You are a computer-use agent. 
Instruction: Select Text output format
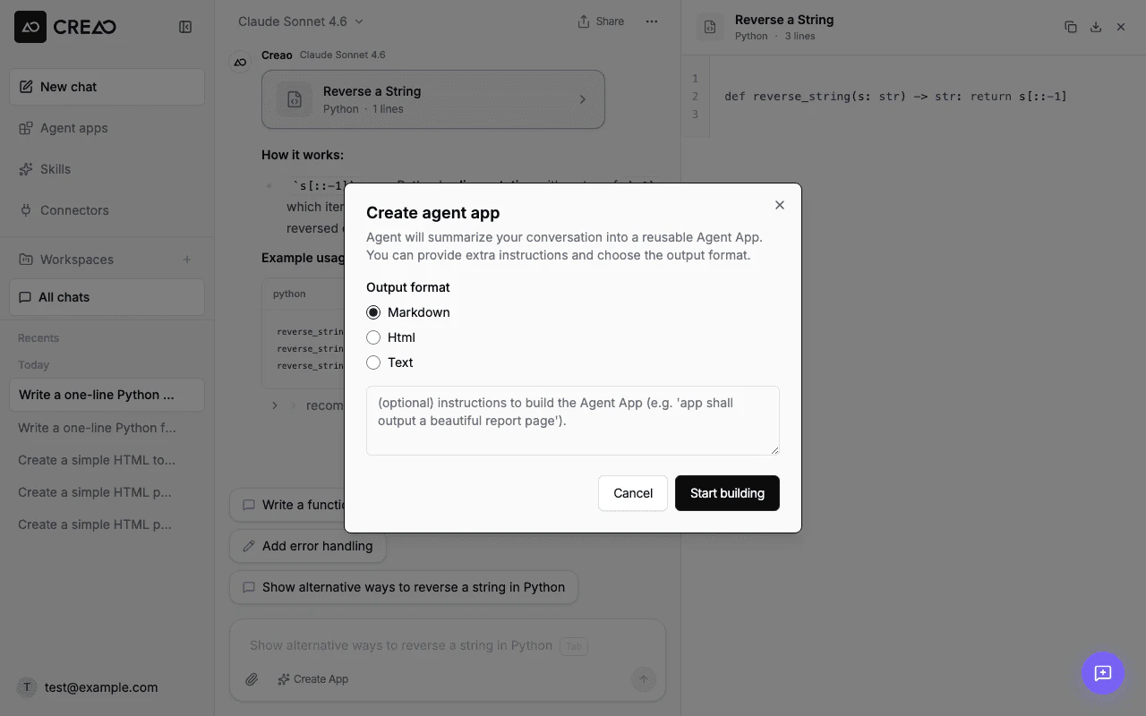(373, 362)
